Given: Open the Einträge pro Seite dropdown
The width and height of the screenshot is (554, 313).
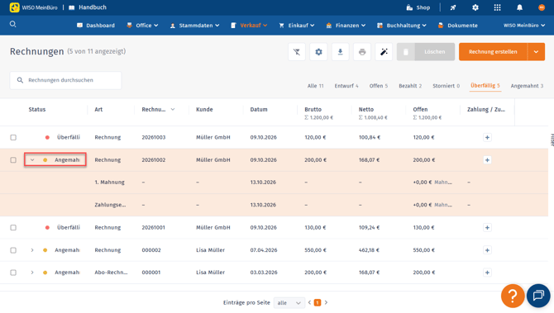Looking at the screenshot, I should (289, 303).
